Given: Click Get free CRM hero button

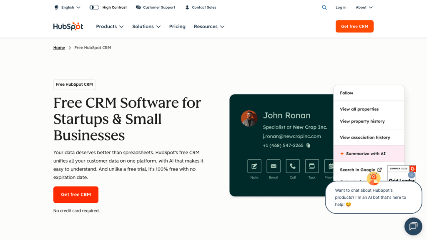Looking at the screenshot, I should 76,195.
